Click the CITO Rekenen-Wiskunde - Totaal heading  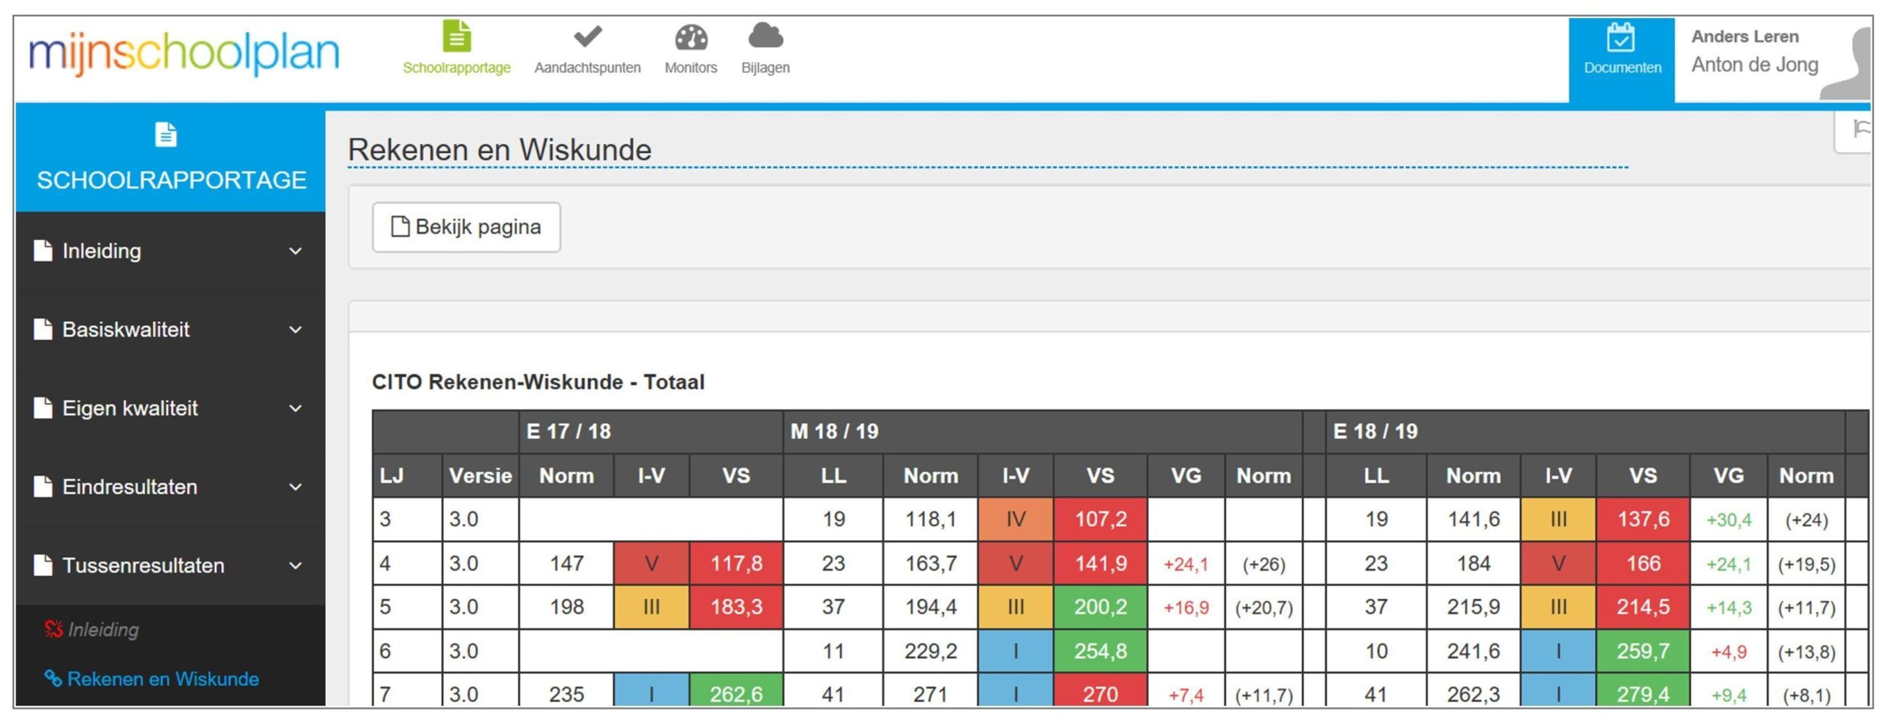(x=538, y=382)
